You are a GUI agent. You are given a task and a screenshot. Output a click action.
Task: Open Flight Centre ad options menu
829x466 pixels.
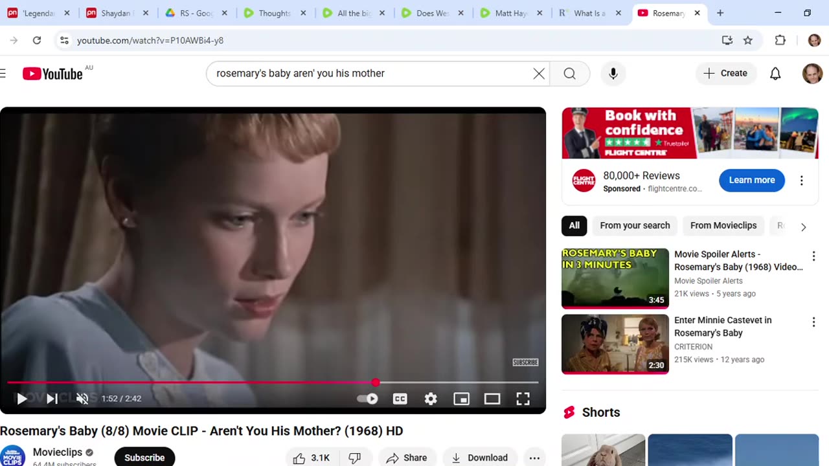click(x=801, y=181)
